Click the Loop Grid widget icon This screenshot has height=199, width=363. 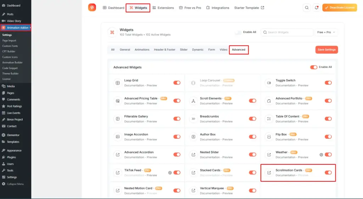[117, 83]
